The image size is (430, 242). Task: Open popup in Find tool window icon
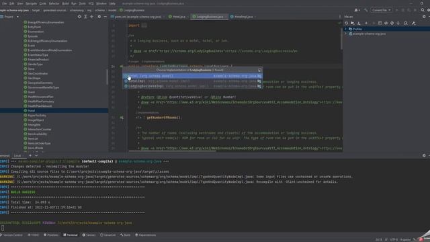(x=259, y=70)
